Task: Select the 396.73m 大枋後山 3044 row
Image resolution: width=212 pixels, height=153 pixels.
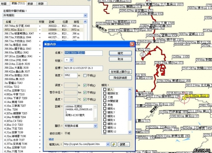Action: (43, 37)
